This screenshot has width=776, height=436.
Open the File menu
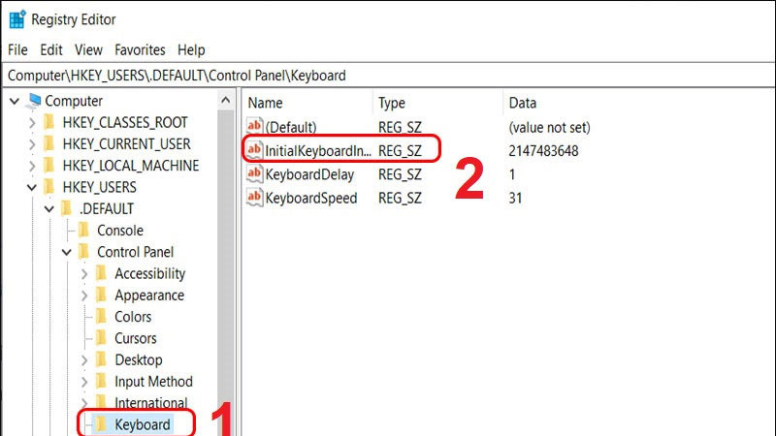point(19,49)
